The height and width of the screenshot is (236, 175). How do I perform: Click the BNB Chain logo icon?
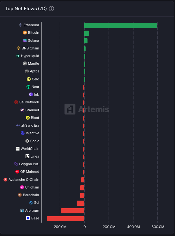click(x=19, y=48)
